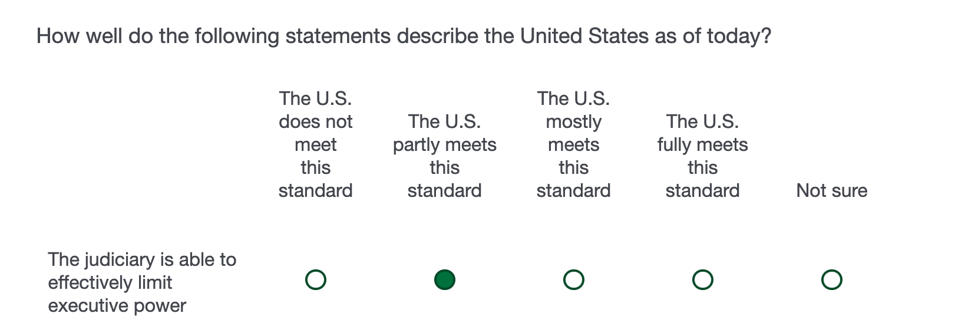Mark the 'Not sure' radio button
978x336 pixels.
pos(831,279)
